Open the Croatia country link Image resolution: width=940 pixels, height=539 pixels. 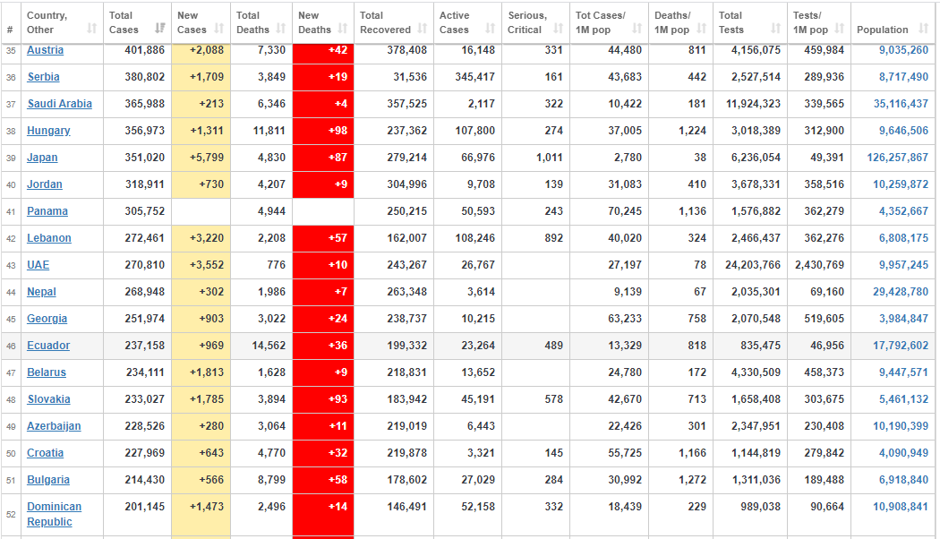[x=45, y=453]
